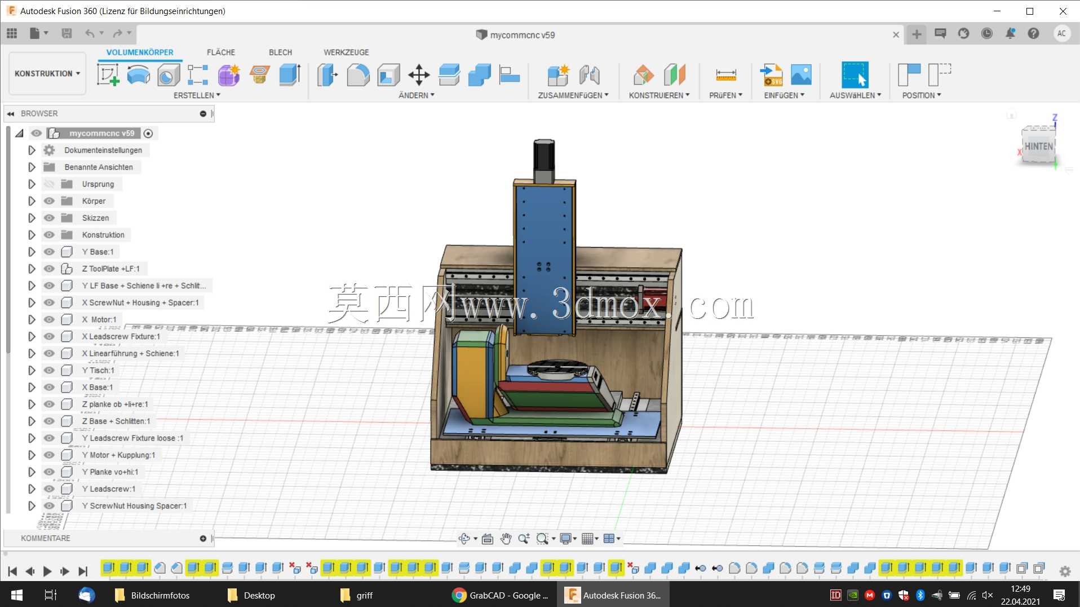This screenshot has width=1080, height=607.
Task: Open the job status clock icon
Action: pos(987,34)
